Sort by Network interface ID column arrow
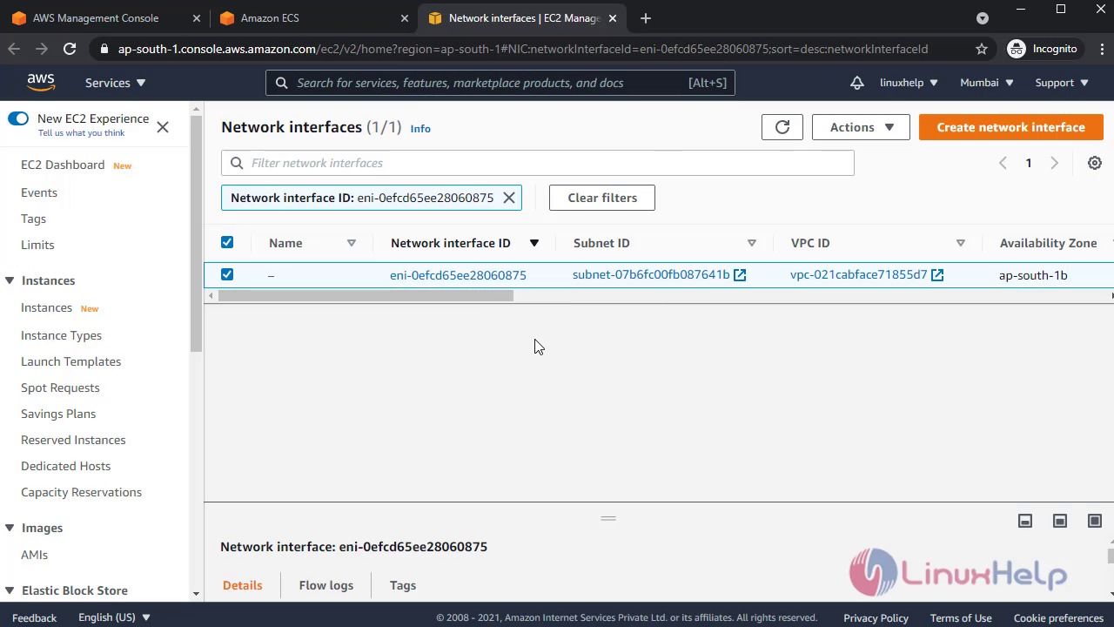This screenshot has width=1114, height=627. [534, 243]
